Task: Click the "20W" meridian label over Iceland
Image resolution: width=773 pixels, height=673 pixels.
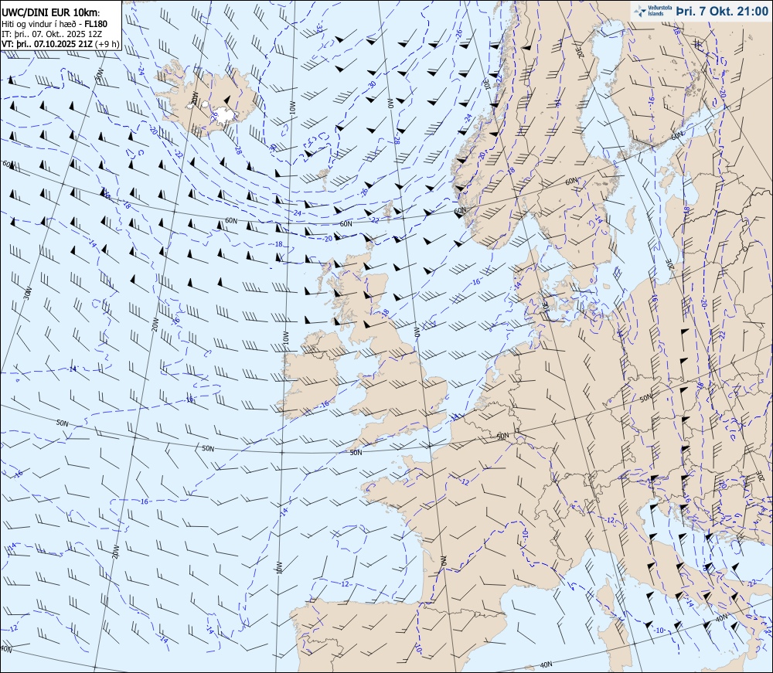Action: [x=194, y=97]
